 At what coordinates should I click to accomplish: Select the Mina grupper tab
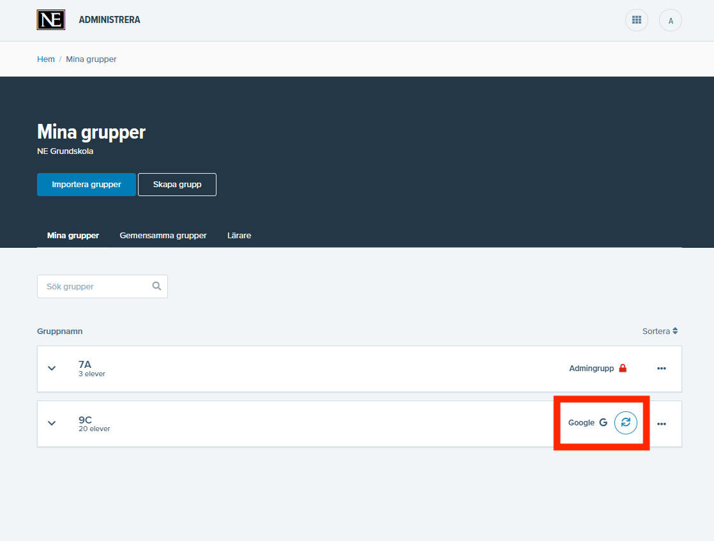(73, 235)
